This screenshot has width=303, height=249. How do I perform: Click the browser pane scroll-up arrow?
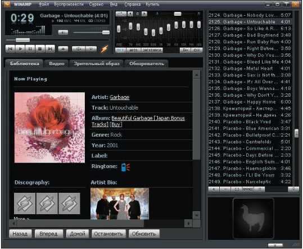pyautogui.click(x=197, y=75)
